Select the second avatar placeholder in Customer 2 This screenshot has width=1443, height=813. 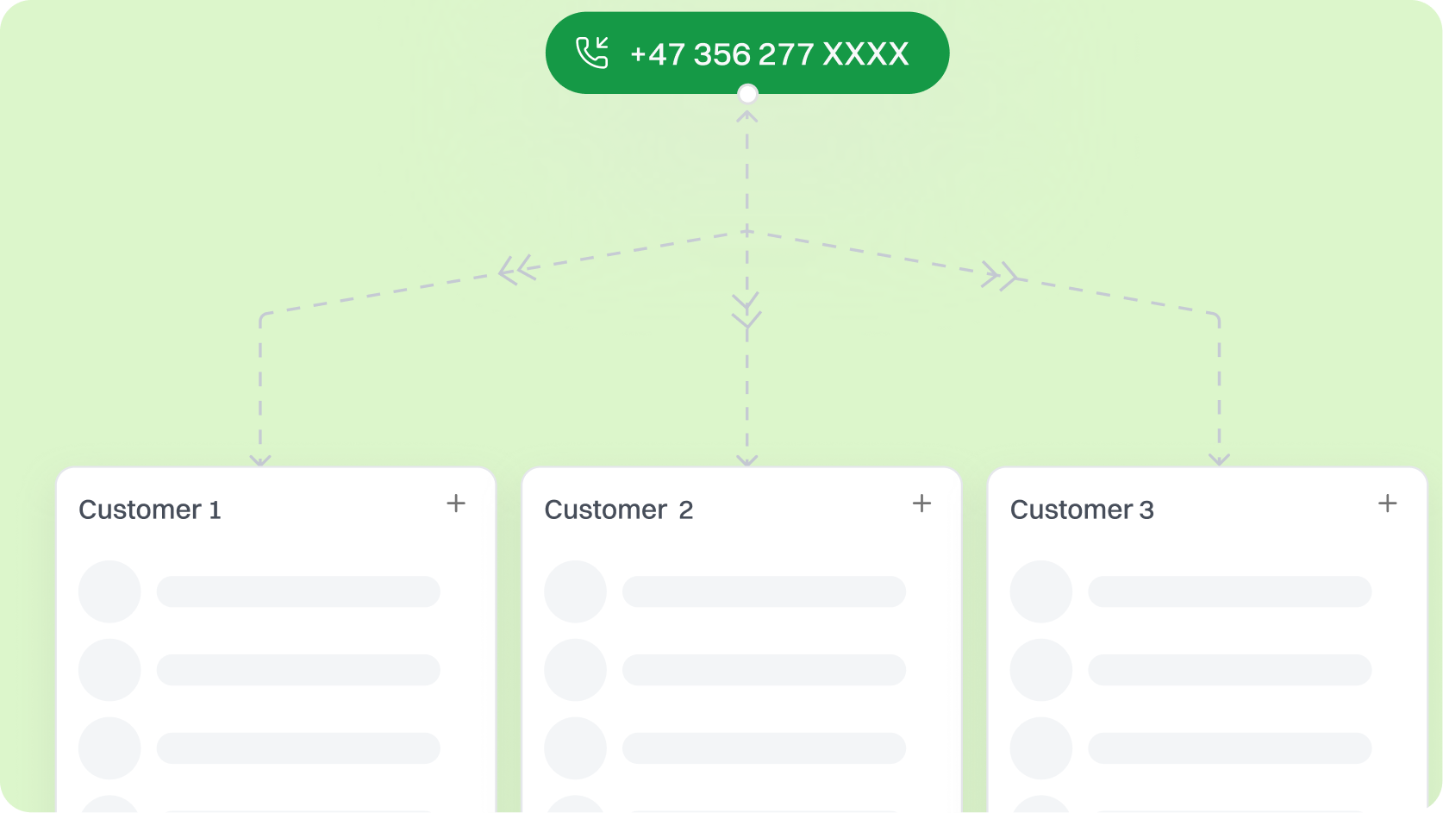[x=575, y=670]
